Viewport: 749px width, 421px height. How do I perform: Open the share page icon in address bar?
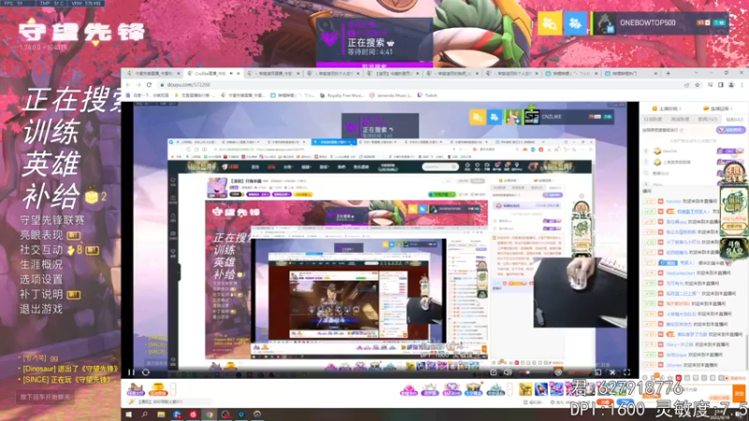[x=687, y=84]
